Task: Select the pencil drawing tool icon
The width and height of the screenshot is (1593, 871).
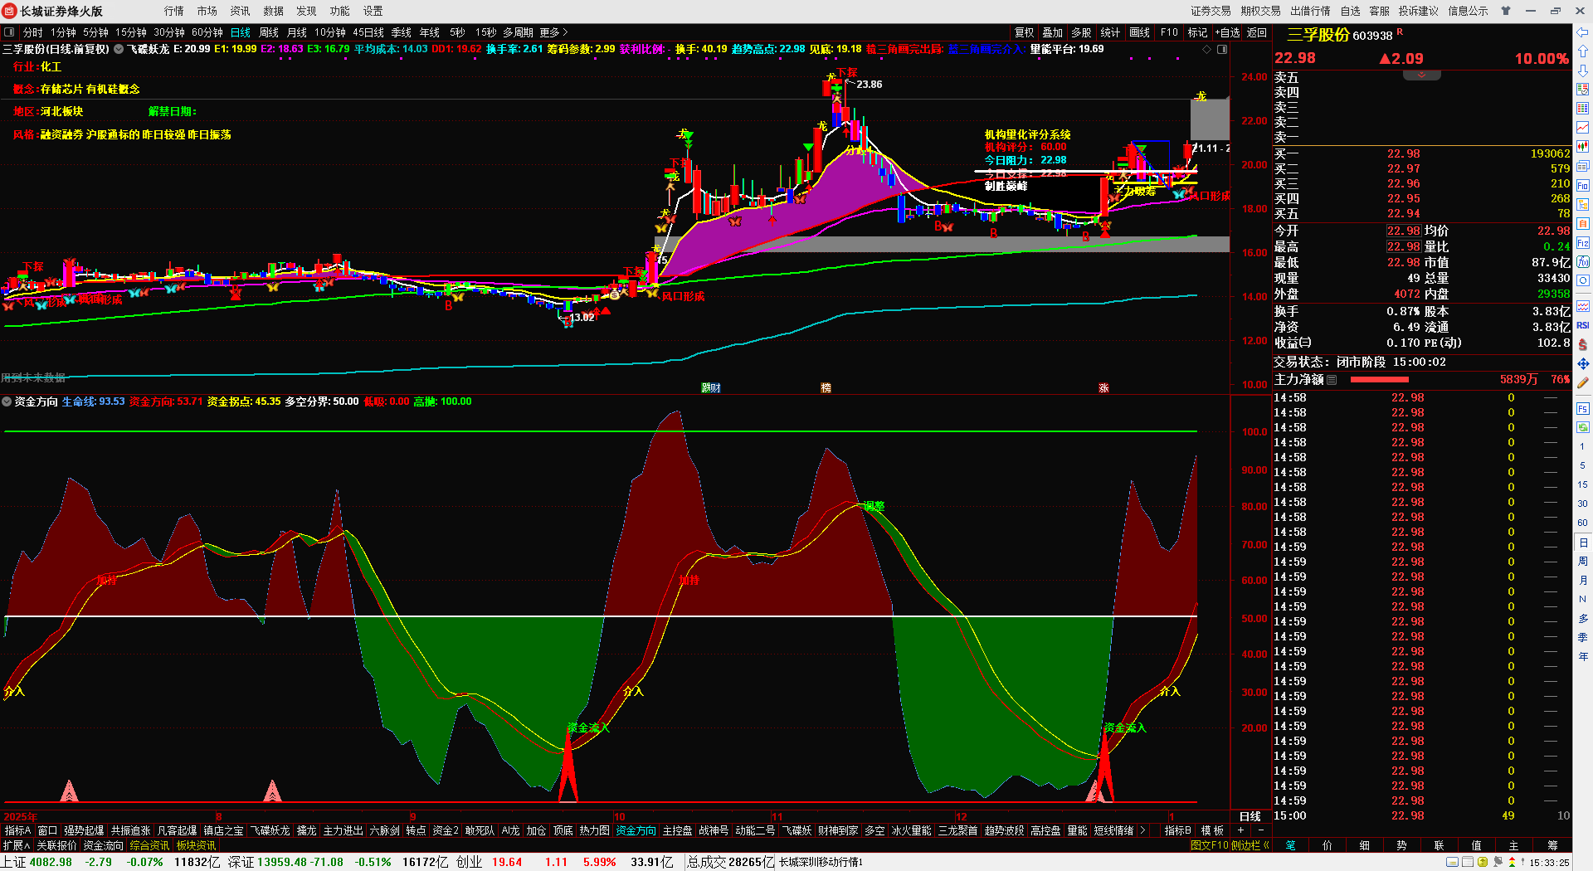Action: (1583, 383)
